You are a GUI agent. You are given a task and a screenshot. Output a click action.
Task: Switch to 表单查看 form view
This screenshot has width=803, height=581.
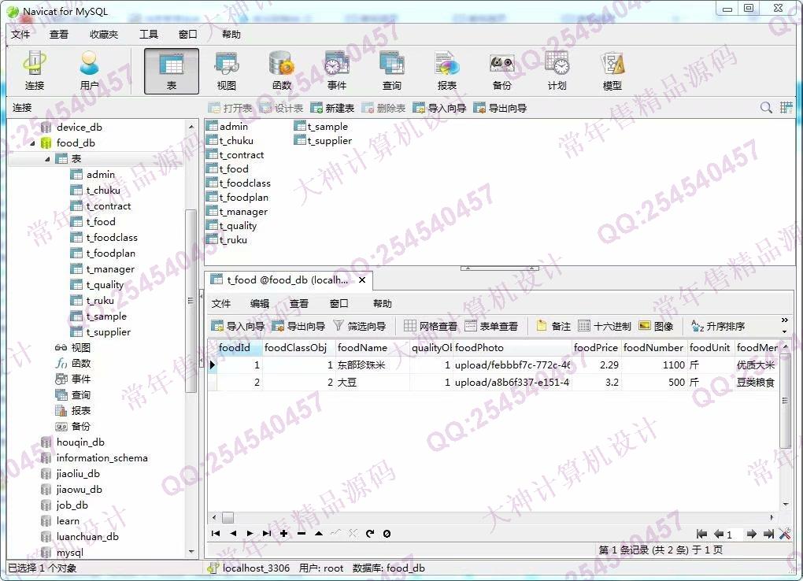(491, 326)
